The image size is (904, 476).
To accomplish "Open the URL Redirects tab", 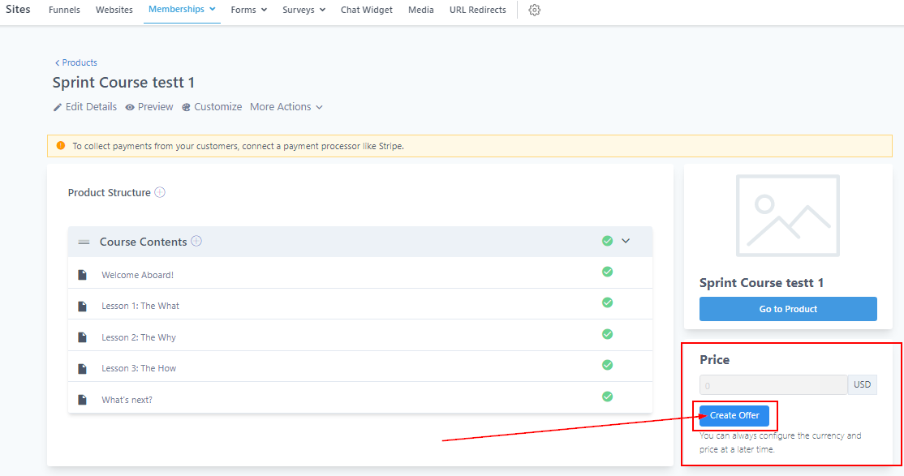I will point(477,11).
